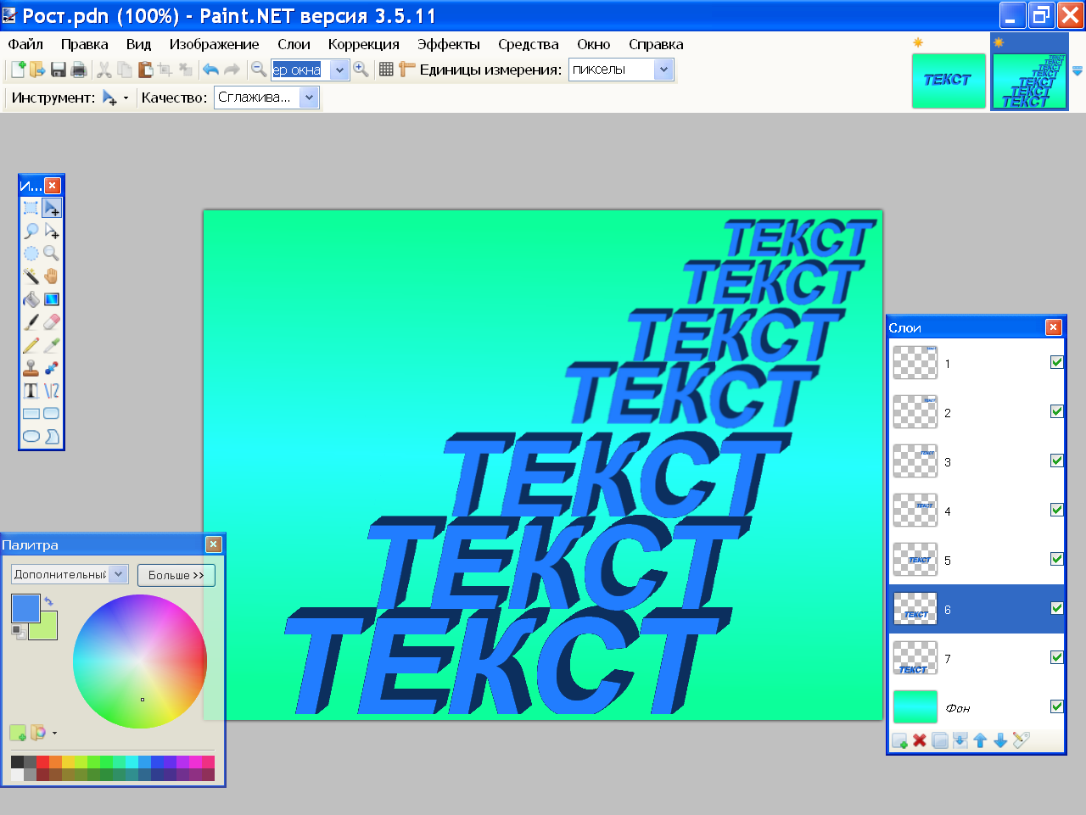Select the Ellipse Select tool

[31, 254]
